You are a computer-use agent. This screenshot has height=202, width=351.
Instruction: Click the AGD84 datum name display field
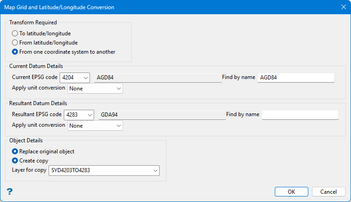pos(157,78)
